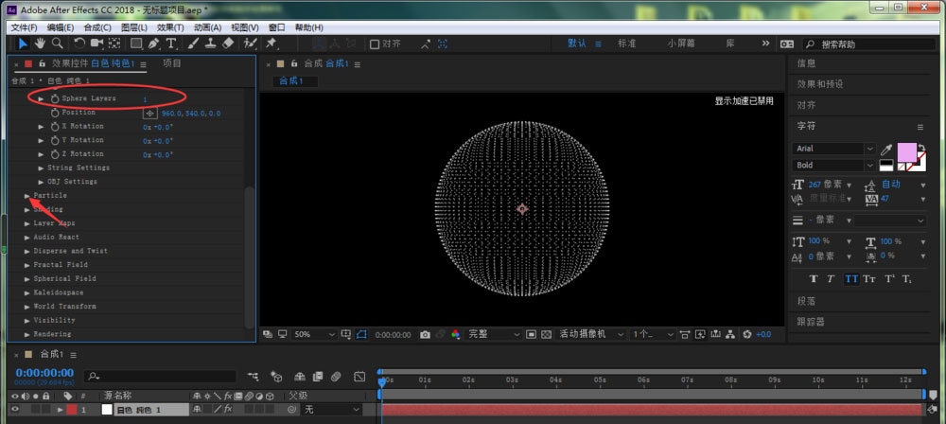Enable the 对齐 snapping checkbox

coord(375,44)
